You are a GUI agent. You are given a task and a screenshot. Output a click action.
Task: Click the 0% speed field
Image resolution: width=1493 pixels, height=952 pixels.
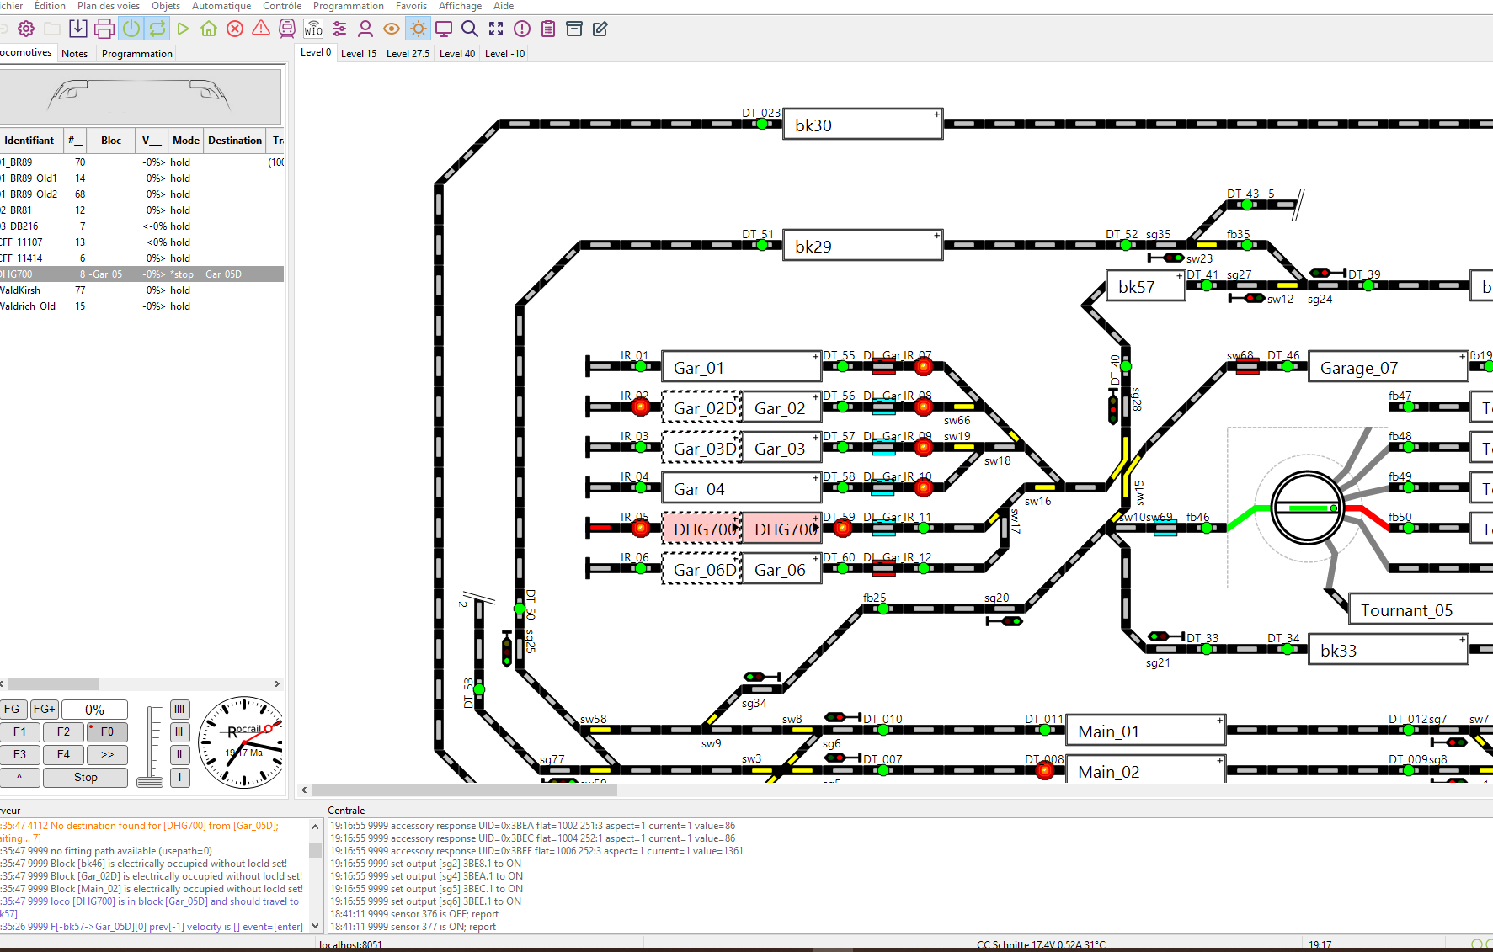[x=94, y=710]
